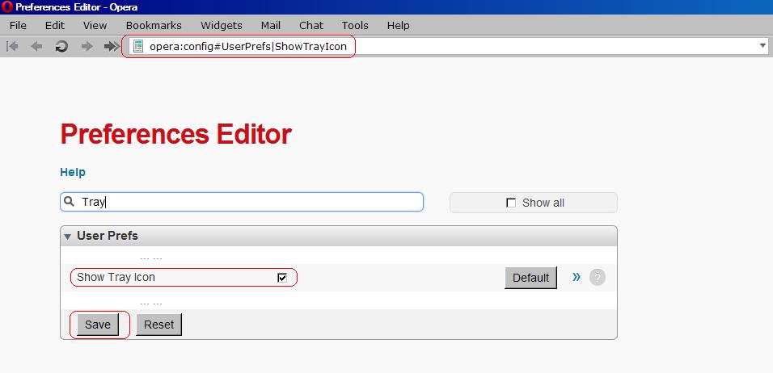Click the magnifier icon in the search field
This screenshot has height=373, width=773.
coord(70,201)
